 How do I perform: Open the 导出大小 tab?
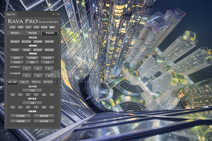36,82
